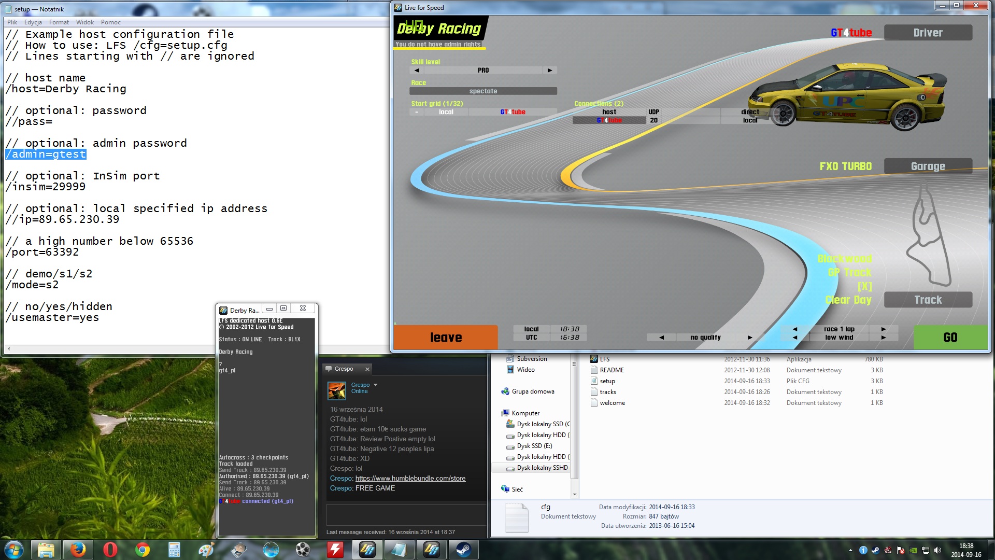Click left arrow of Notepad horizontal scrollbar
Screen dimensions: 995x560
[x=9, y=349]
